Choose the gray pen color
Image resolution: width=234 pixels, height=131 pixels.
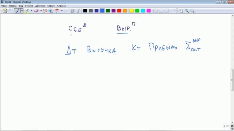91,11
